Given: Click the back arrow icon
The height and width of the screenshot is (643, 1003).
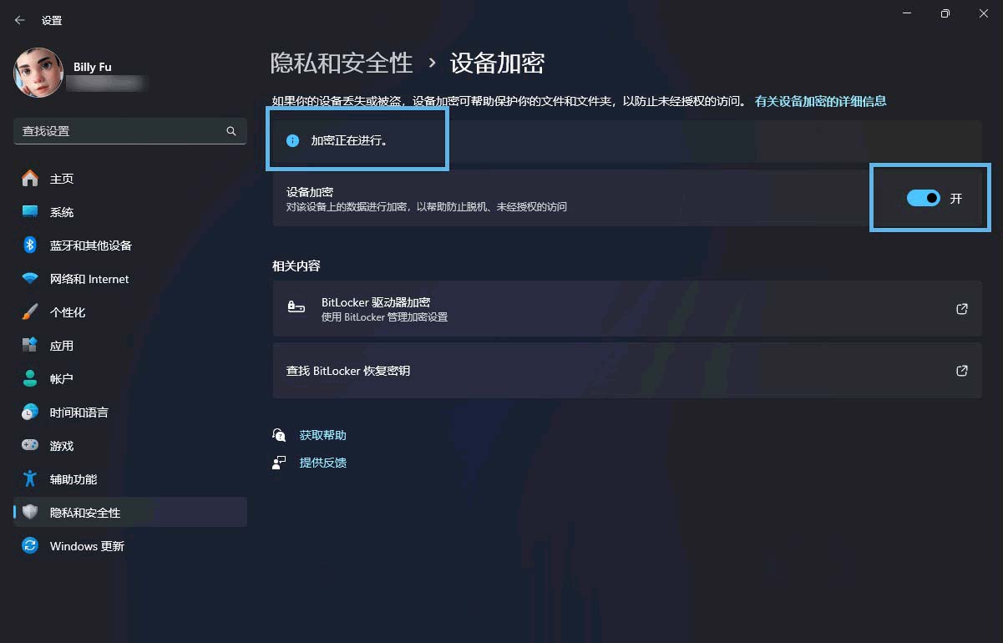Looking at the screenshot, I should click(20, 20).
